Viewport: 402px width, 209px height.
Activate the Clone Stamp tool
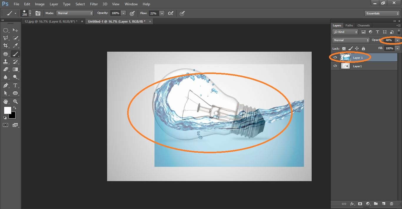pyautogui.click(x=6, y=62)
